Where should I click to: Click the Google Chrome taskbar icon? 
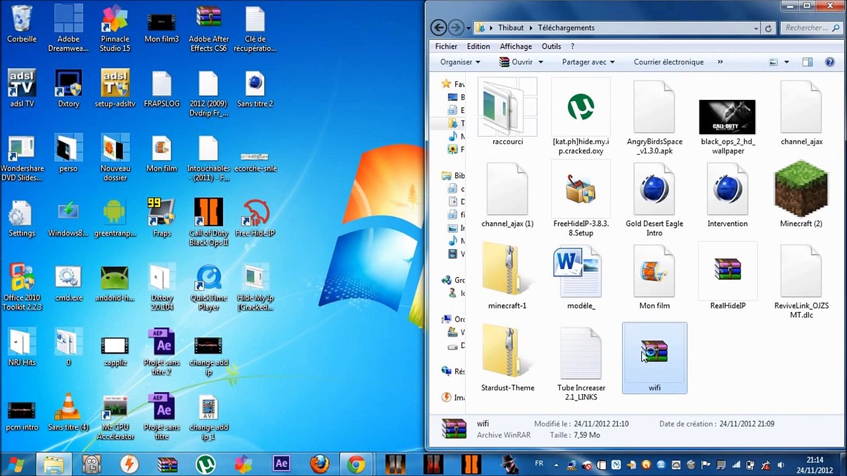tap(356, 464)
